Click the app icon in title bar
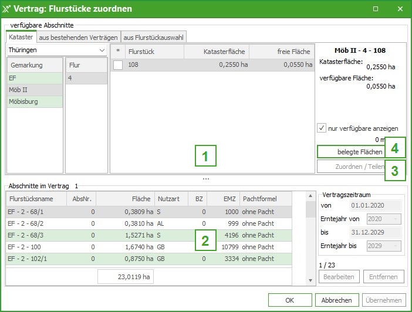The image size is (412, 312). 8,9
